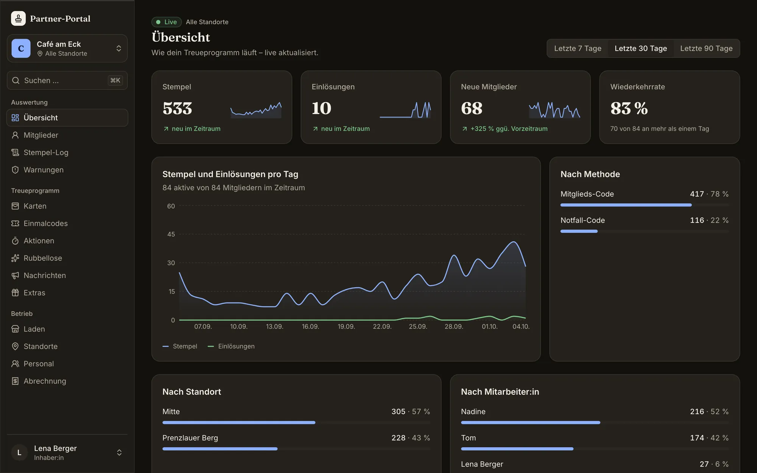Select the Letzte 30 Tage range

(641, 48)
